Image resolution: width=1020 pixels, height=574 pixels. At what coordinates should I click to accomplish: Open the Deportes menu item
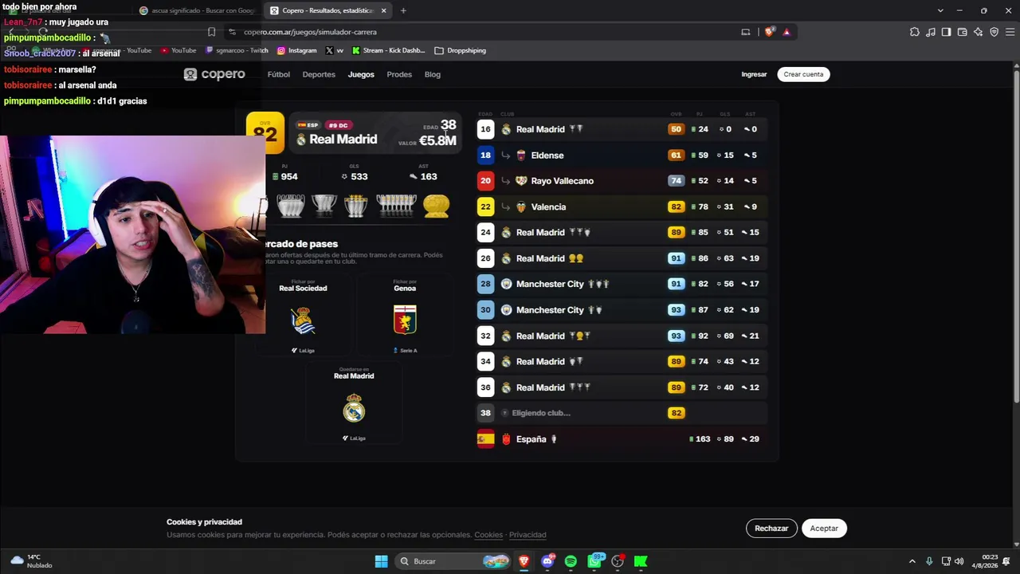319,74
